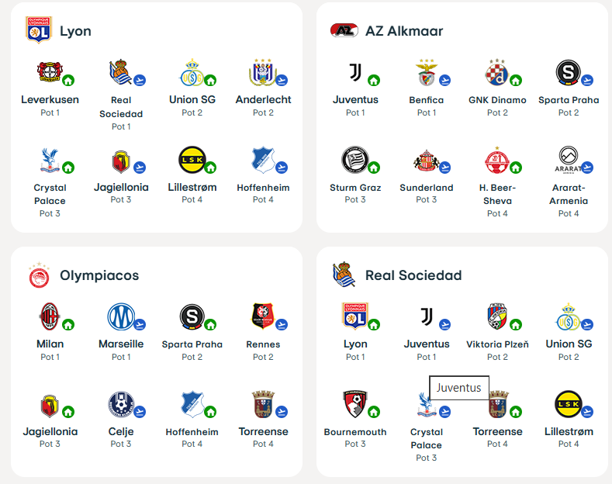Select the Leverkusen crest in Lyon's fixtures

coord(50,72)
